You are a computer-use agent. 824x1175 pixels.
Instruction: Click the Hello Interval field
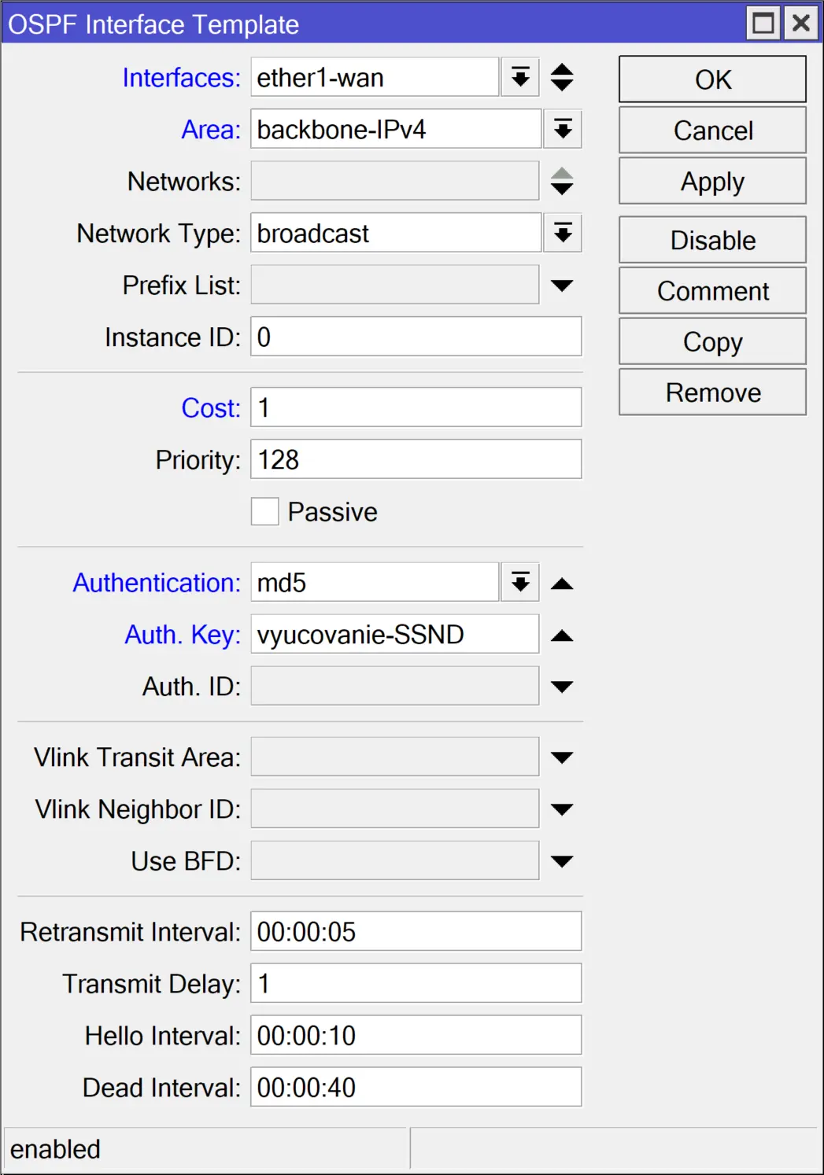pyautogui.click(x=415, y=1035)
